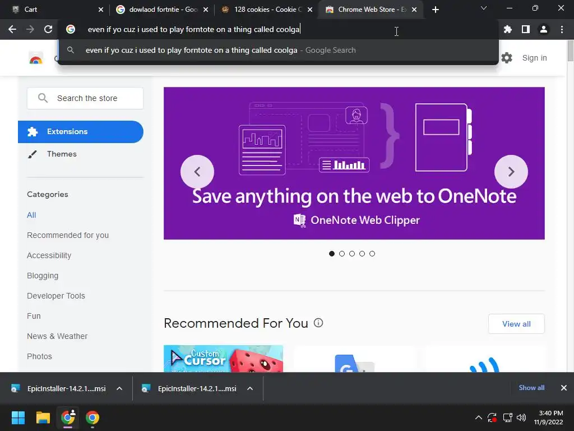
Task: Close the Cart tab
Action: [101, 10]
